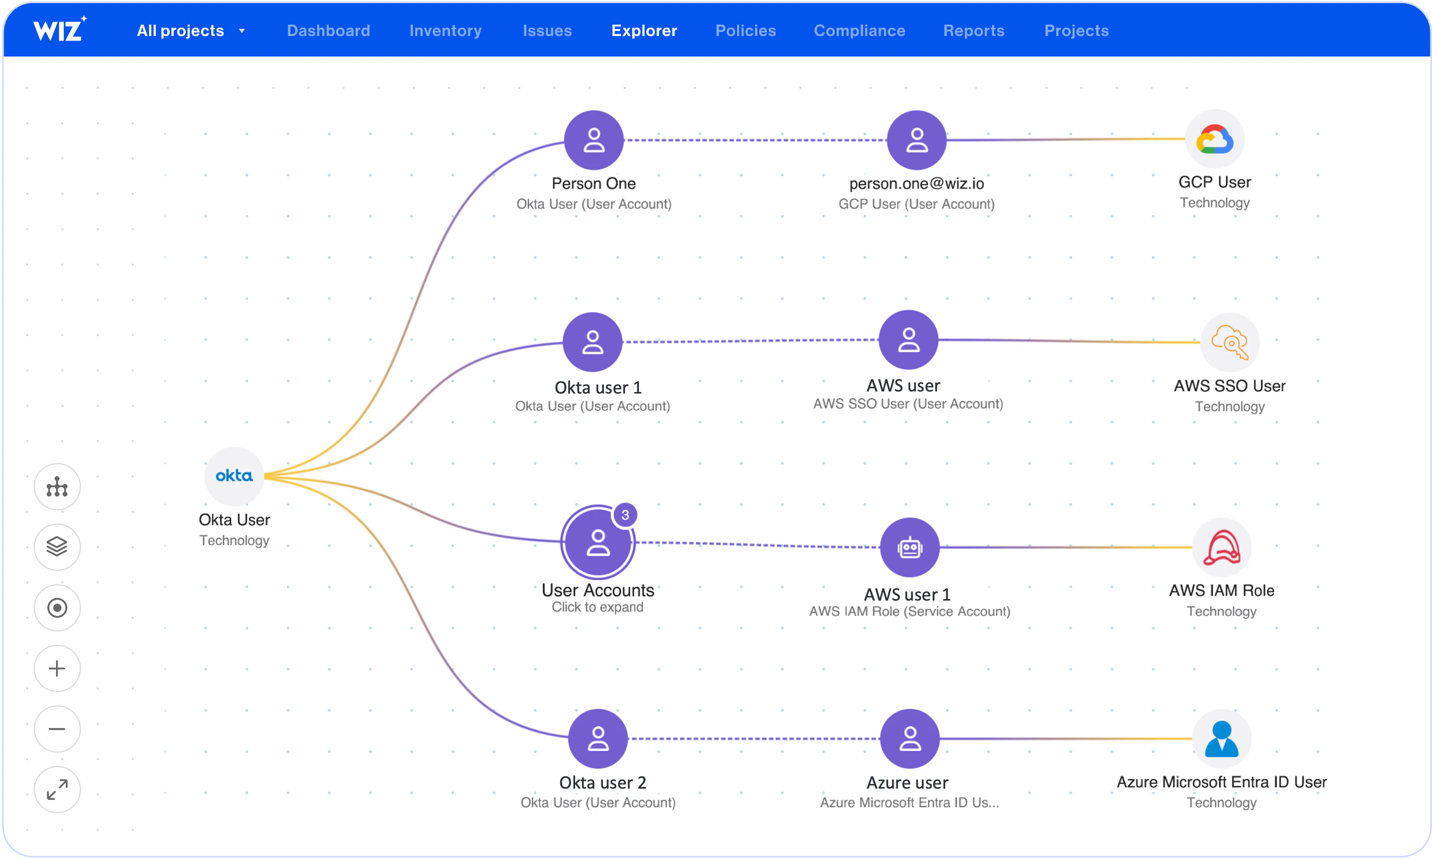This screenshot has width=1432, height=859.
Task: Click the 'Okta User' root label
Action: [234, 520]
